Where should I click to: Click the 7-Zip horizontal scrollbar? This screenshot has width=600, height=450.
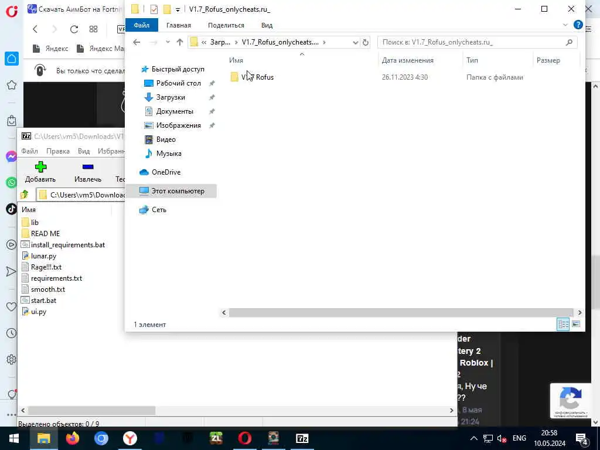(92, 410)
